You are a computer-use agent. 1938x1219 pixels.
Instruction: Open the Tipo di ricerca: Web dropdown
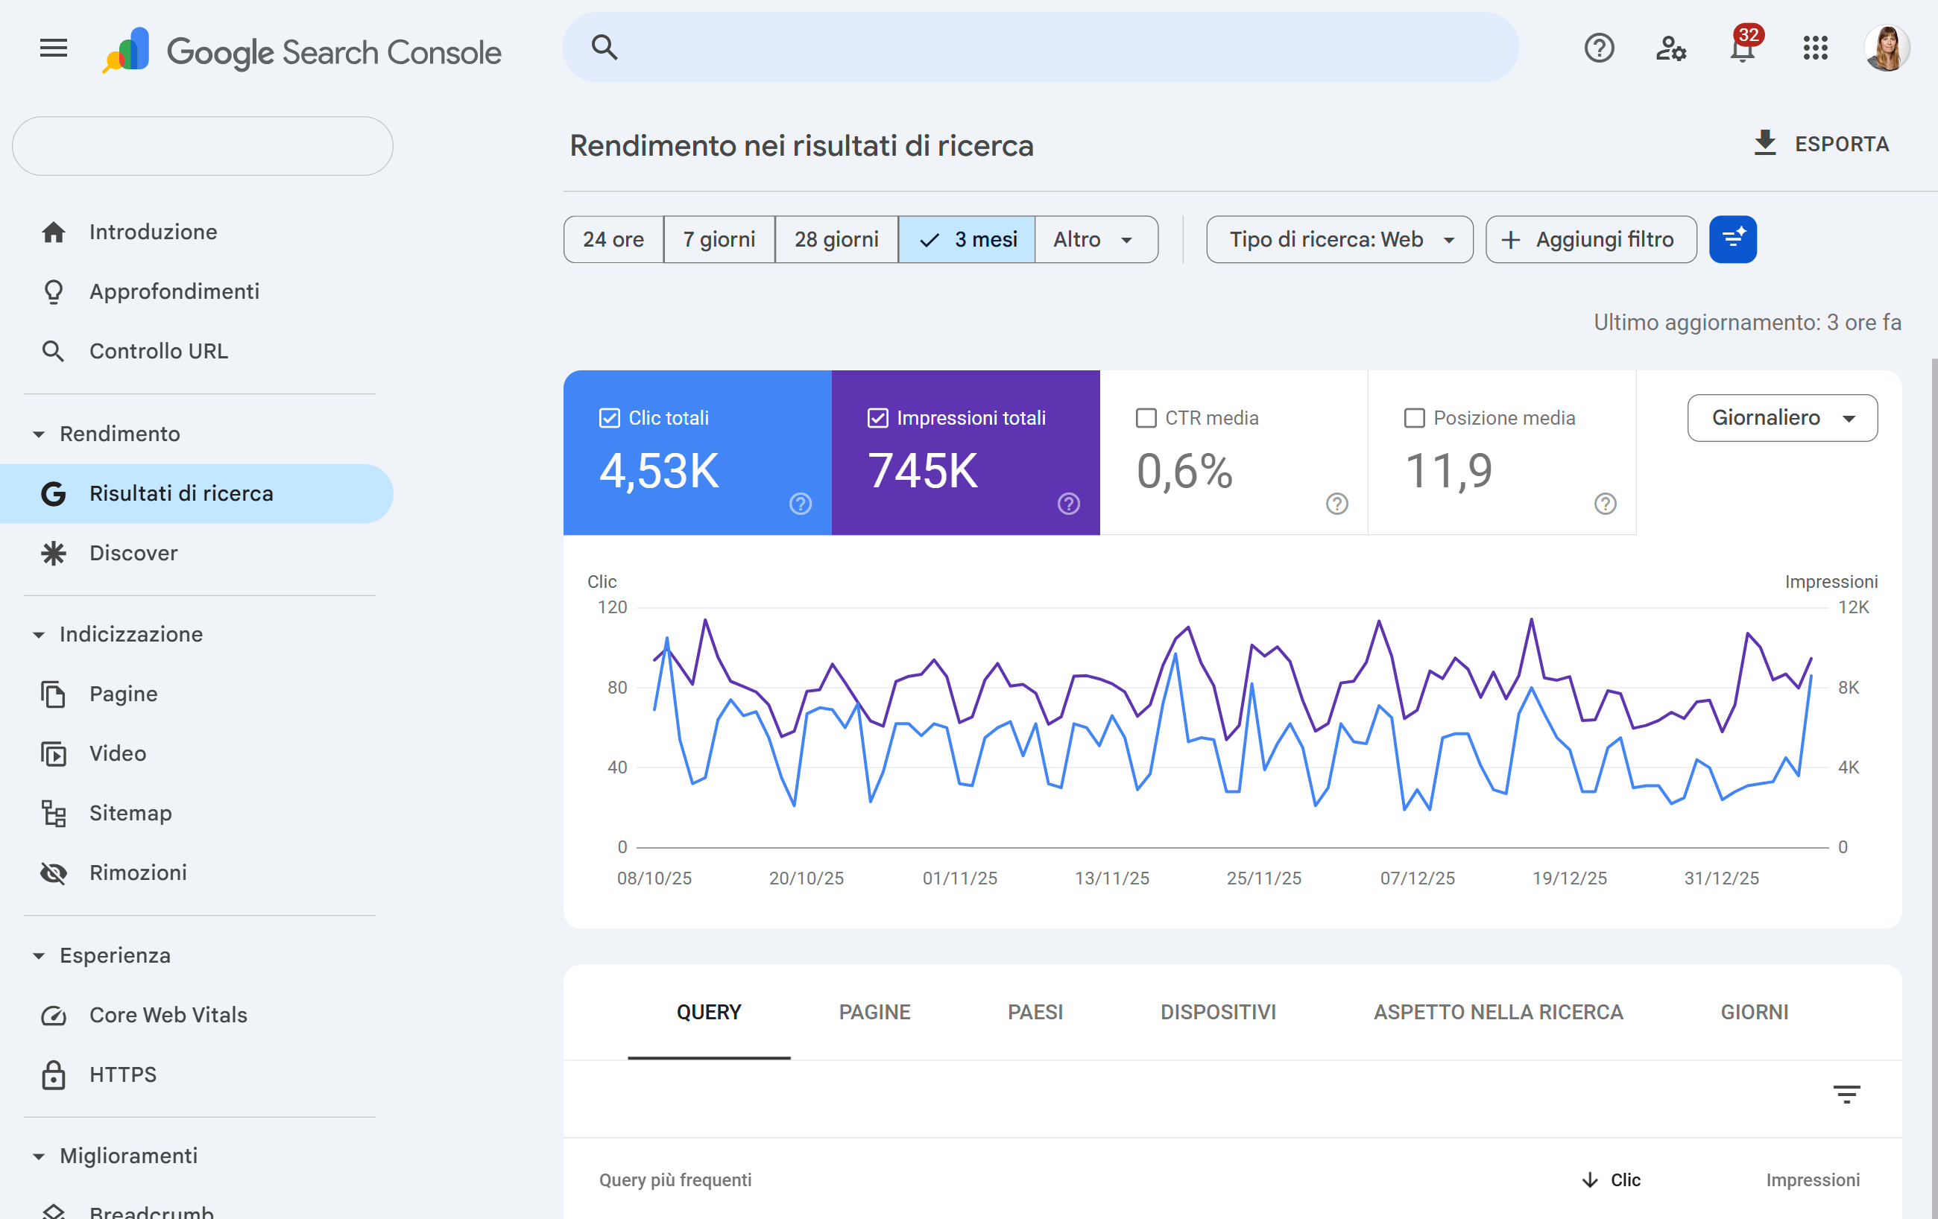pos(1339,240)
